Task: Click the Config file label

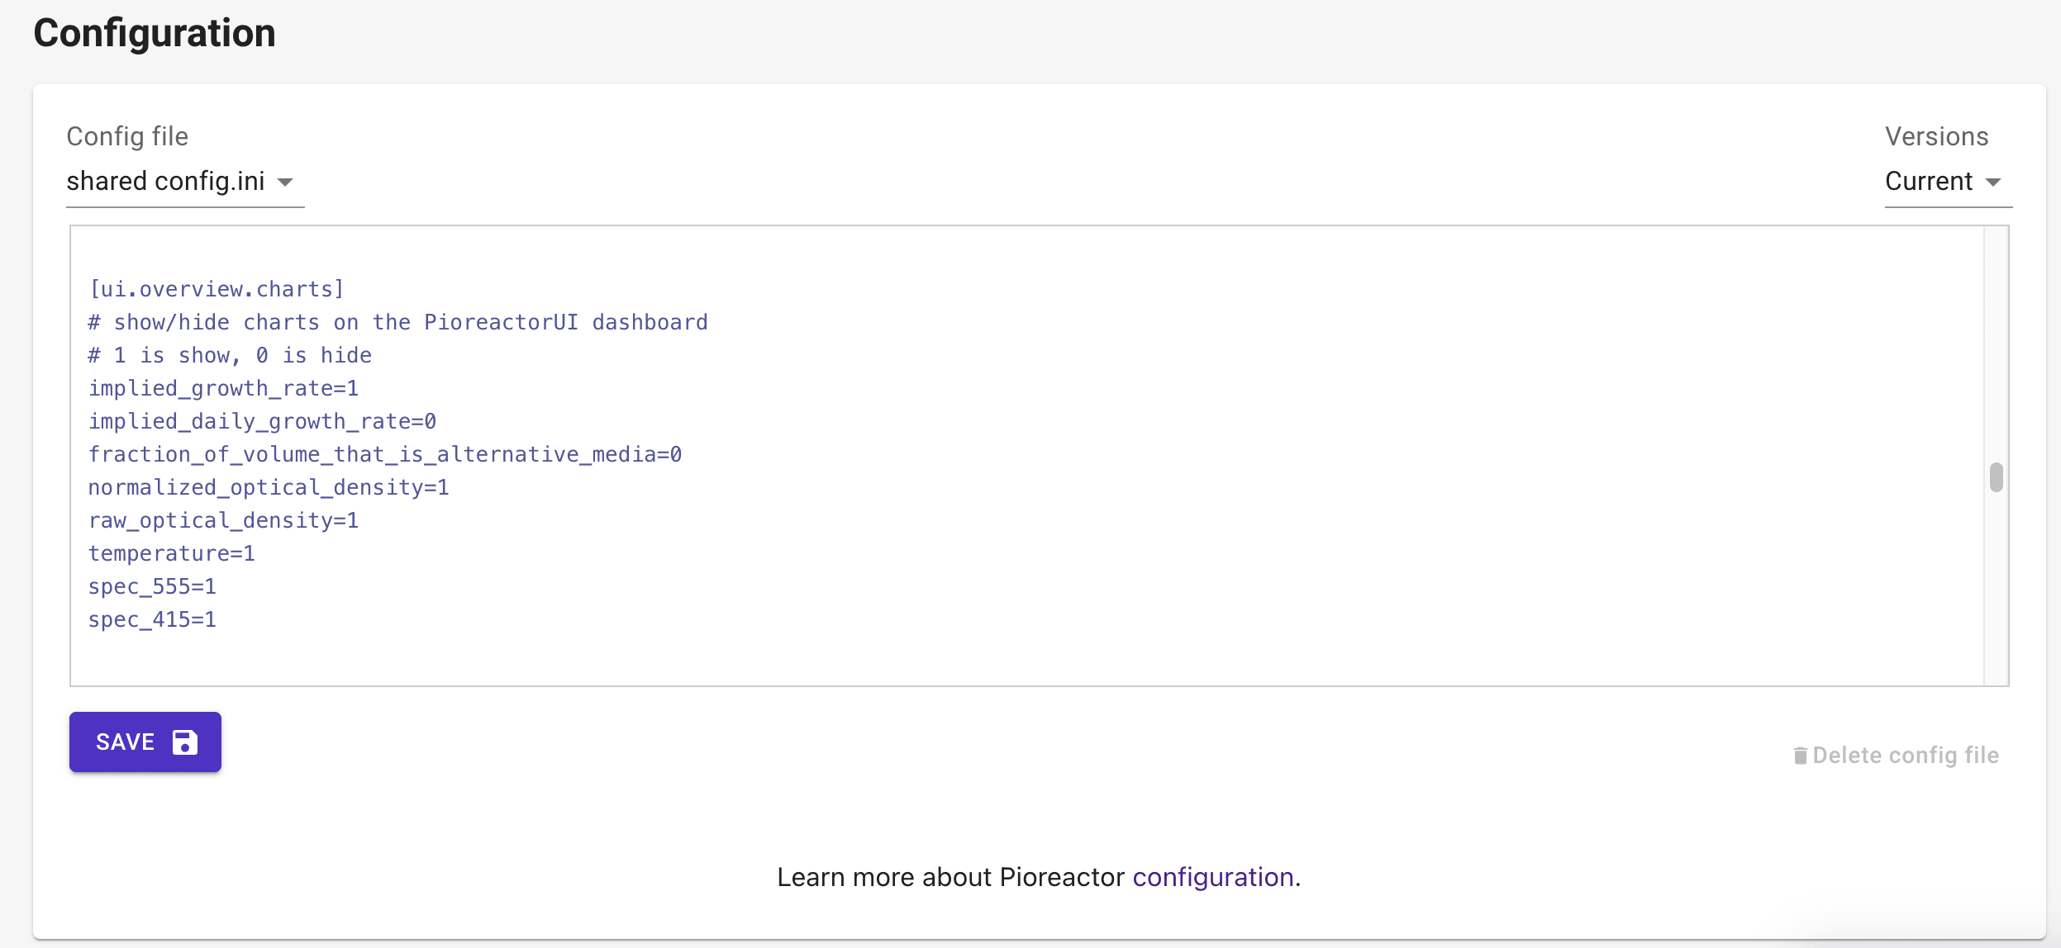Action: tap(127, 135)
